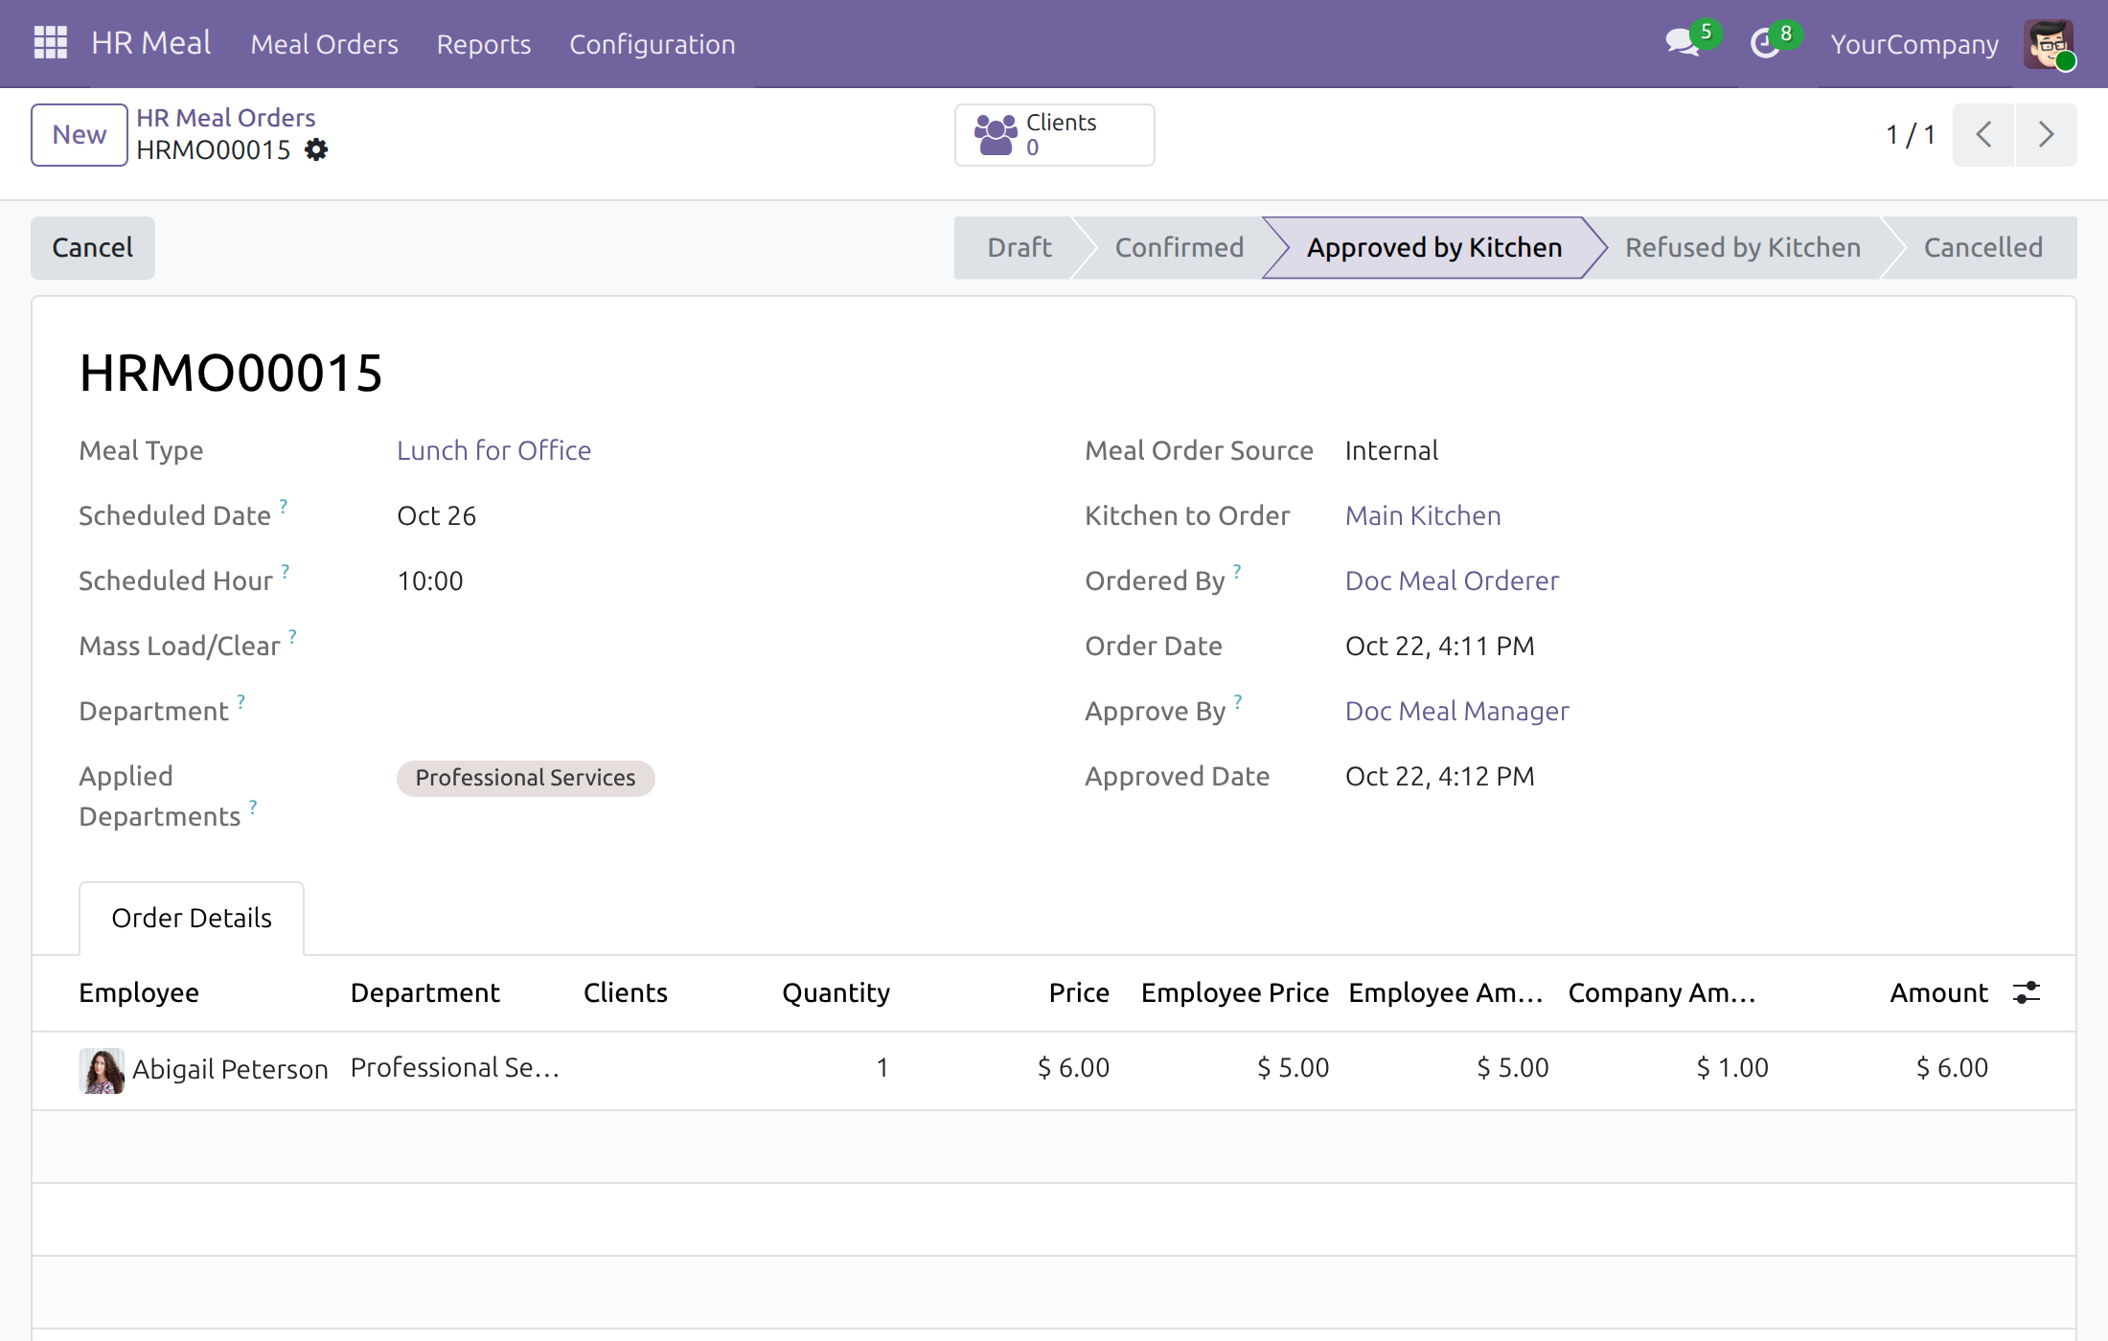The height and width of the screenshot is (1341, 2108).
Task: Go to the previous record arrow
Action: click(x=1983, y=135)
